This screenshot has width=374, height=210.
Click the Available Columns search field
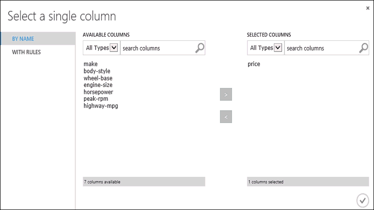click(157, 48)
